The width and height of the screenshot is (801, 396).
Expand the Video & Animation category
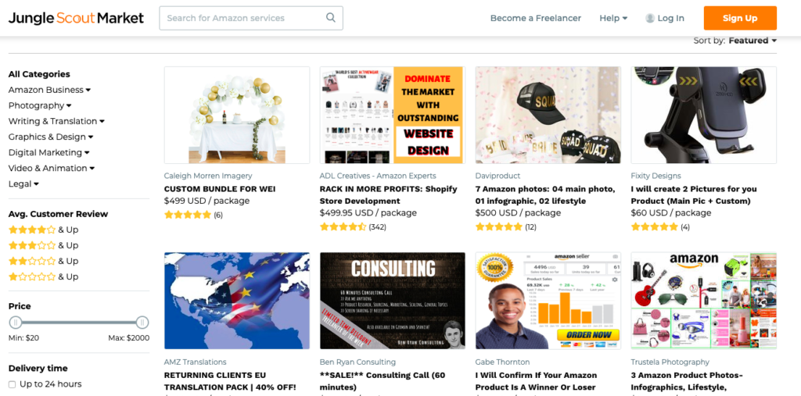click(x=52, y=169)
